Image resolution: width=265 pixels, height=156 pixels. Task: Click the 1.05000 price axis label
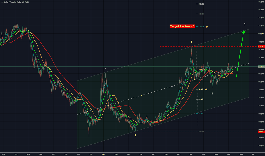pos(262,114)
